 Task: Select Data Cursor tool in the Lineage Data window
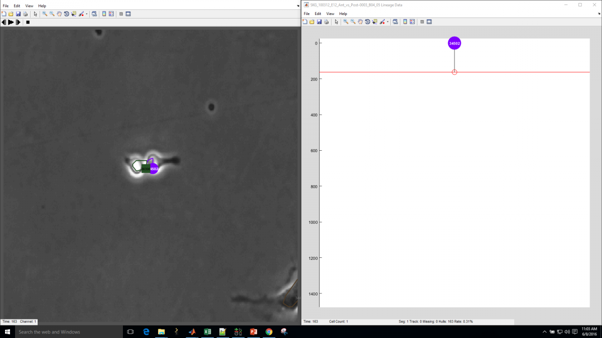375,22
